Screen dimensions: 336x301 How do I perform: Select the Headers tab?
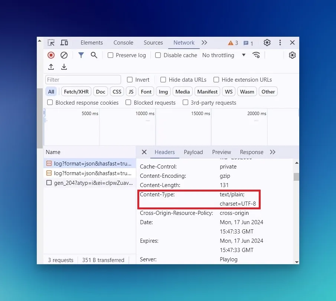(x=164, y=152)
